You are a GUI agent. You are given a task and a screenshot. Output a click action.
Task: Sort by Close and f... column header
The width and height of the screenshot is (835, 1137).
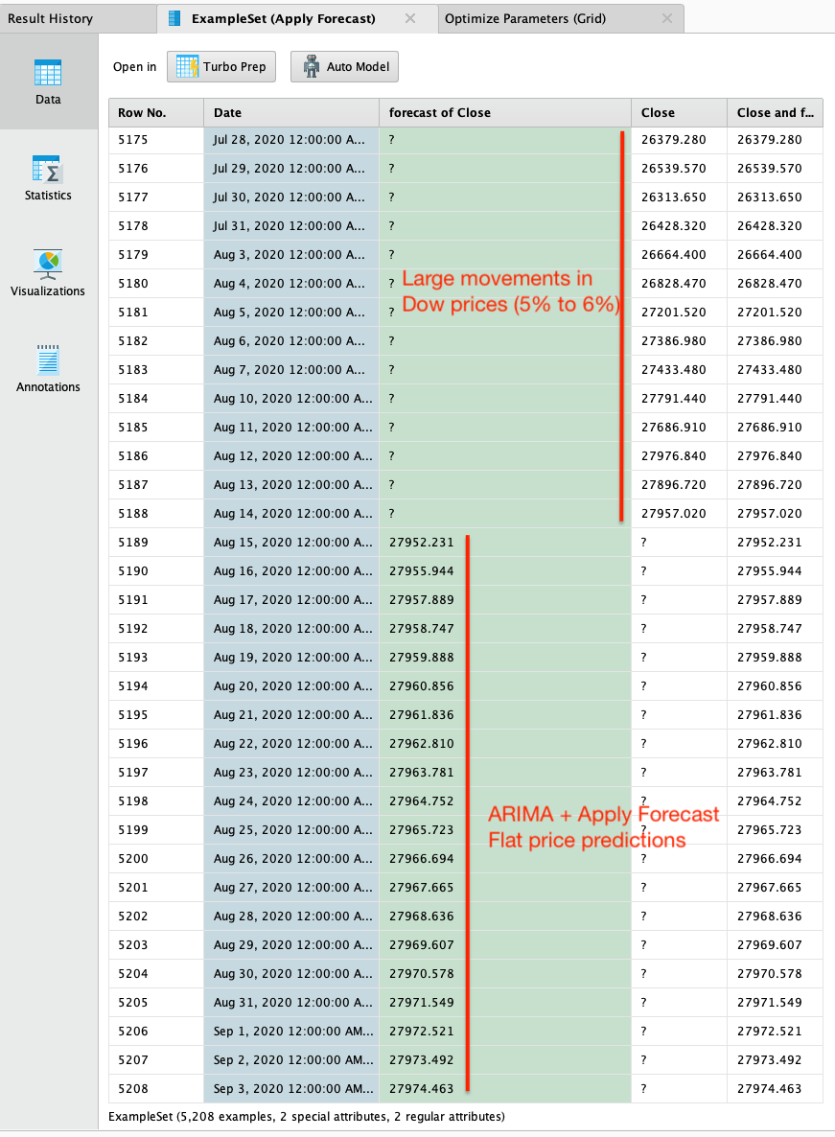[x=775, y=112]
